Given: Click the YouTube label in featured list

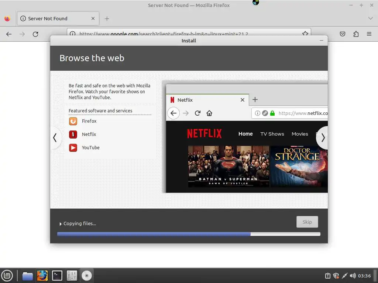Looking at the screenshot, I should pos(91,147).
